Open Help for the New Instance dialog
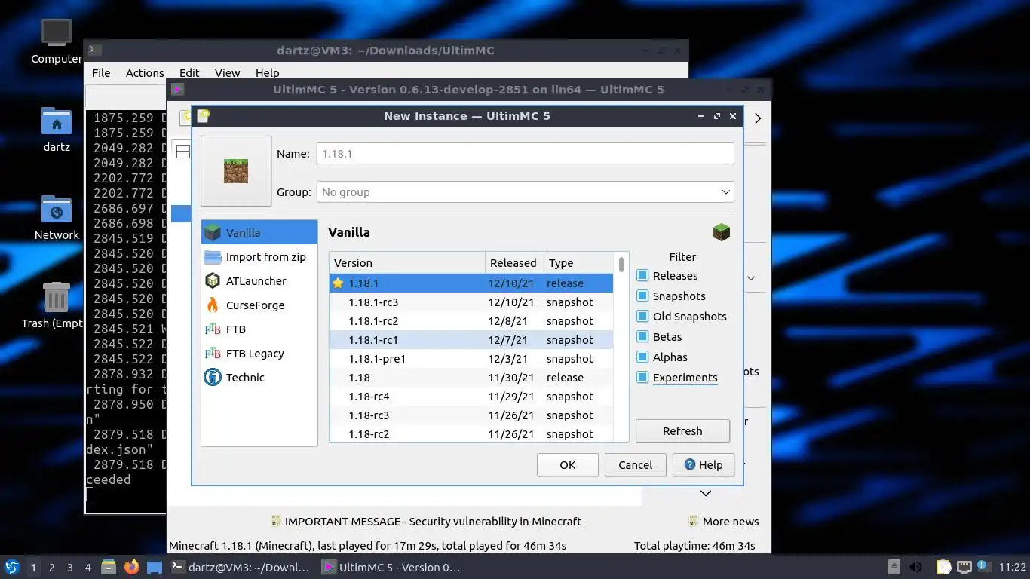 point(704,465)
